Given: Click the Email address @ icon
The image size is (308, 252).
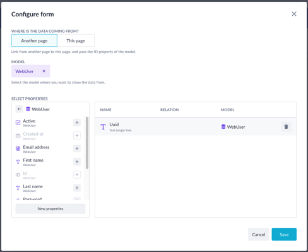Looking at the screenshot, I should click(18, 148).
